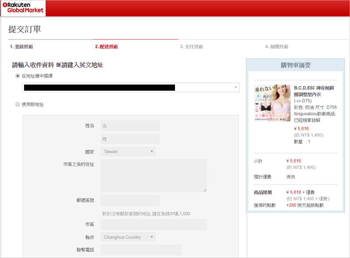
Task: Select the 使用新地址 radio button
Action: [17, 105]
